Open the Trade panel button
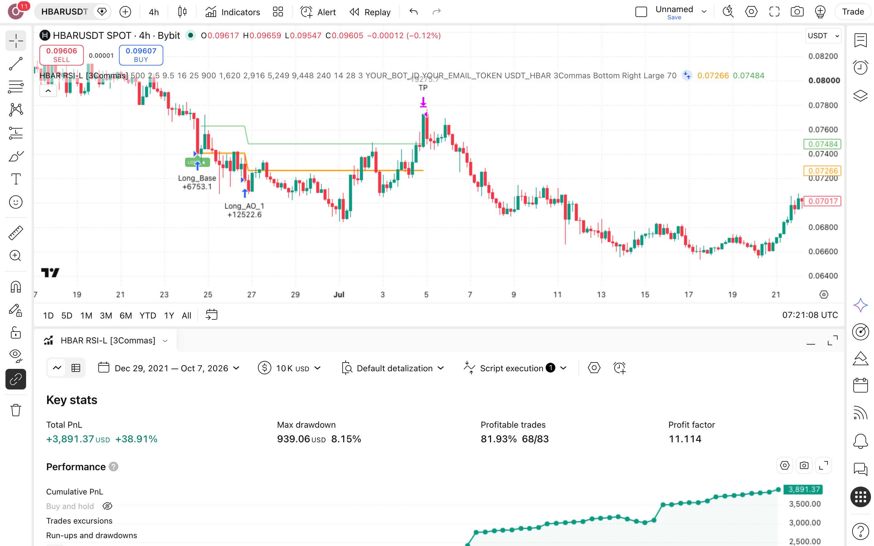Image resolution: width=874 pixels, height=546 pixels. point(853,12)
